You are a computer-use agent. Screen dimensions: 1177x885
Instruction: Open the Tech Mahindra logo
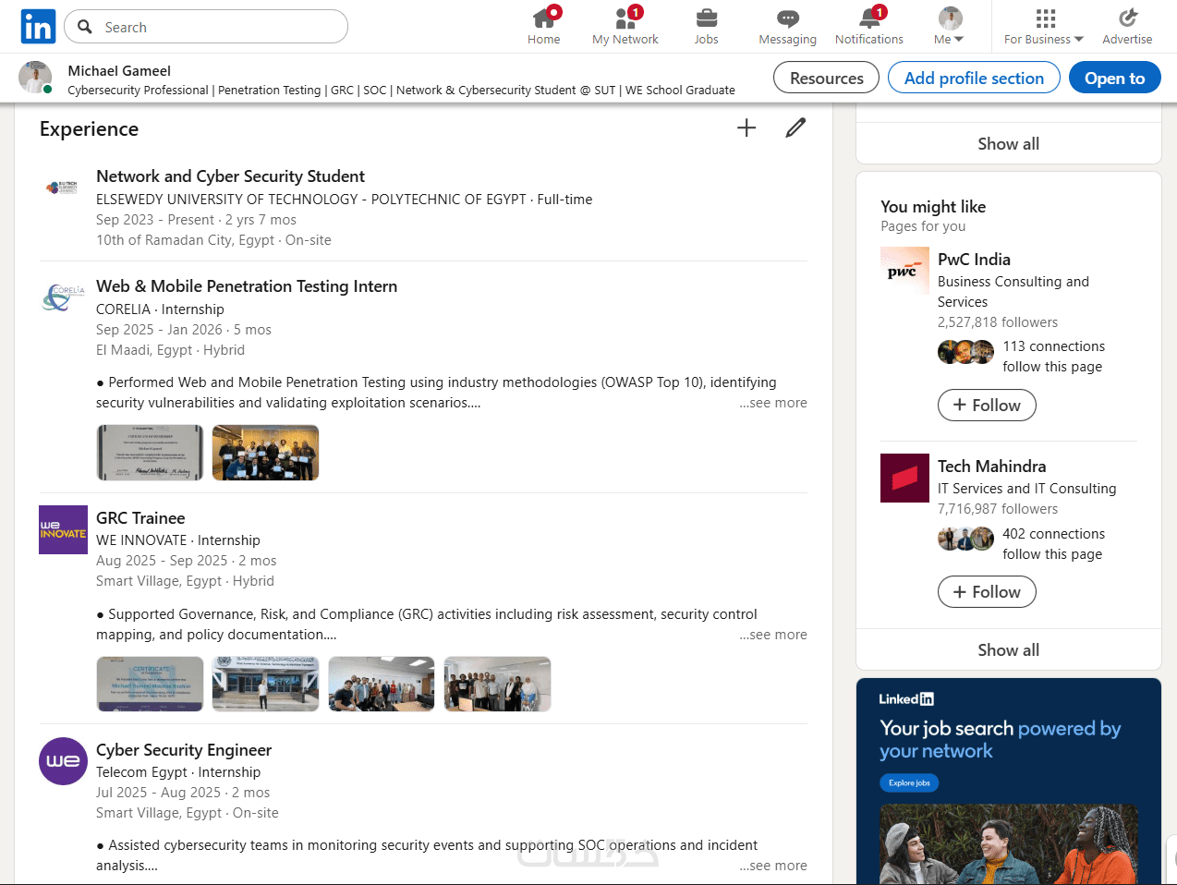tap(904, 479)
